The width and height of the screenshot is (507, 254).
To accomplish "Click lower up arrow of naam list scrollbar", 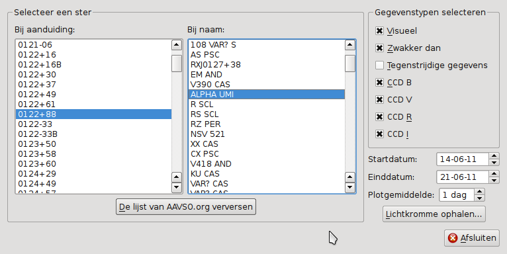I will 350,177.
